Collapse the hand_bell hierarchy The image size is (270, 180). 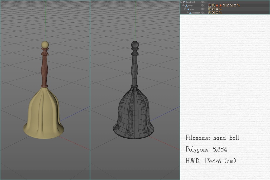tap(181, 2)
